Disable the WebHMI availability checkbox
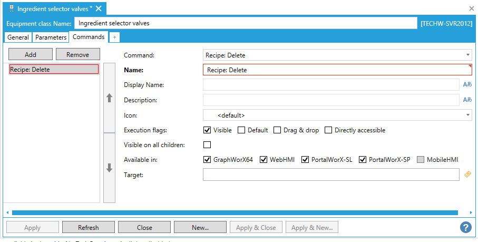478x242 pixels. click(x=264, y=160)
